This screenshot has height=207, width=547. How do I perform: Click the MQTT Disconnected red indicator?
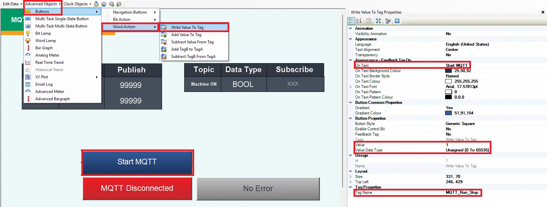(137, 188)
